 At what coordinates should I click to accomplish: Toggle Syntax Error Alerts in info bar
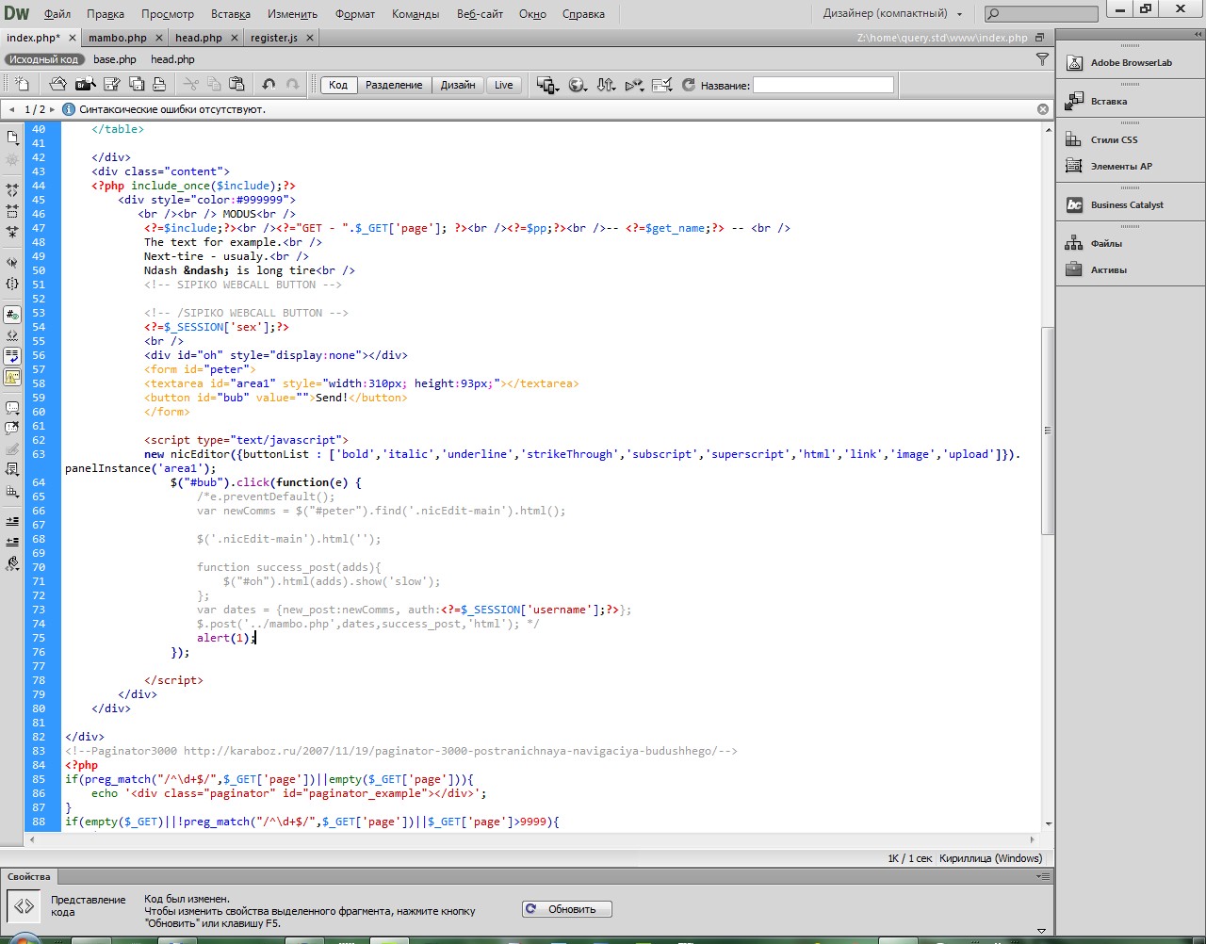click(x=12, y=377)
